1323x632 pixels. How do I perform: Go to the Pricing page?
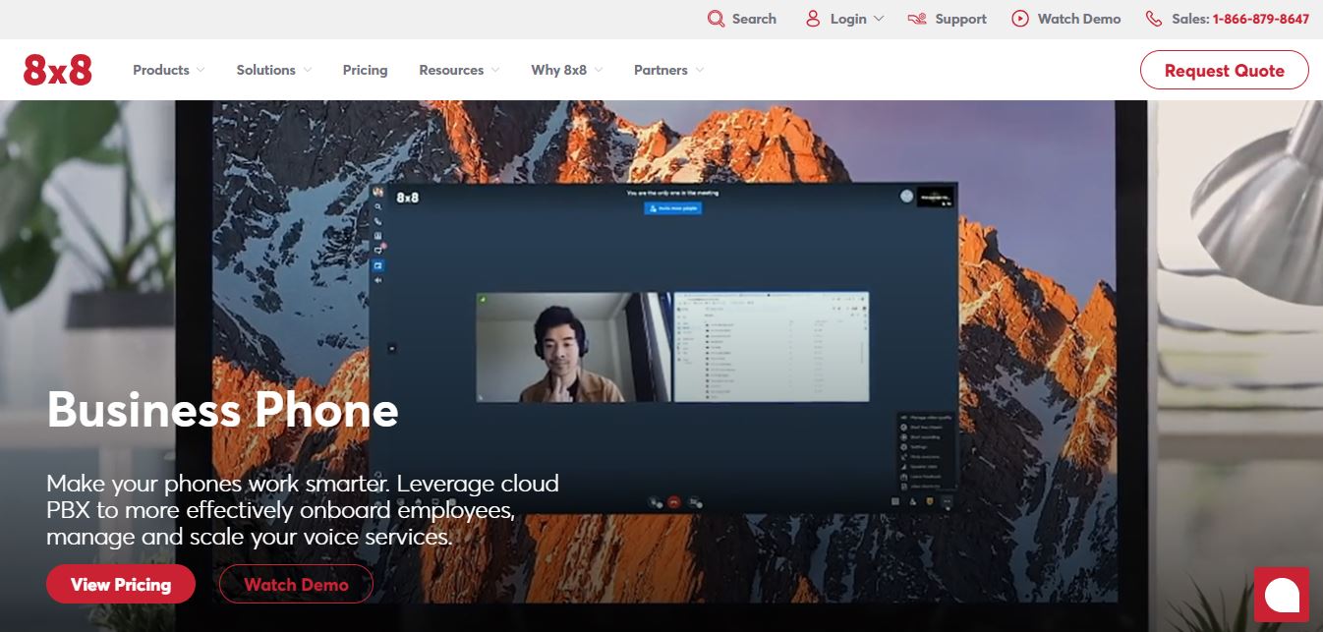click(365, 70)
